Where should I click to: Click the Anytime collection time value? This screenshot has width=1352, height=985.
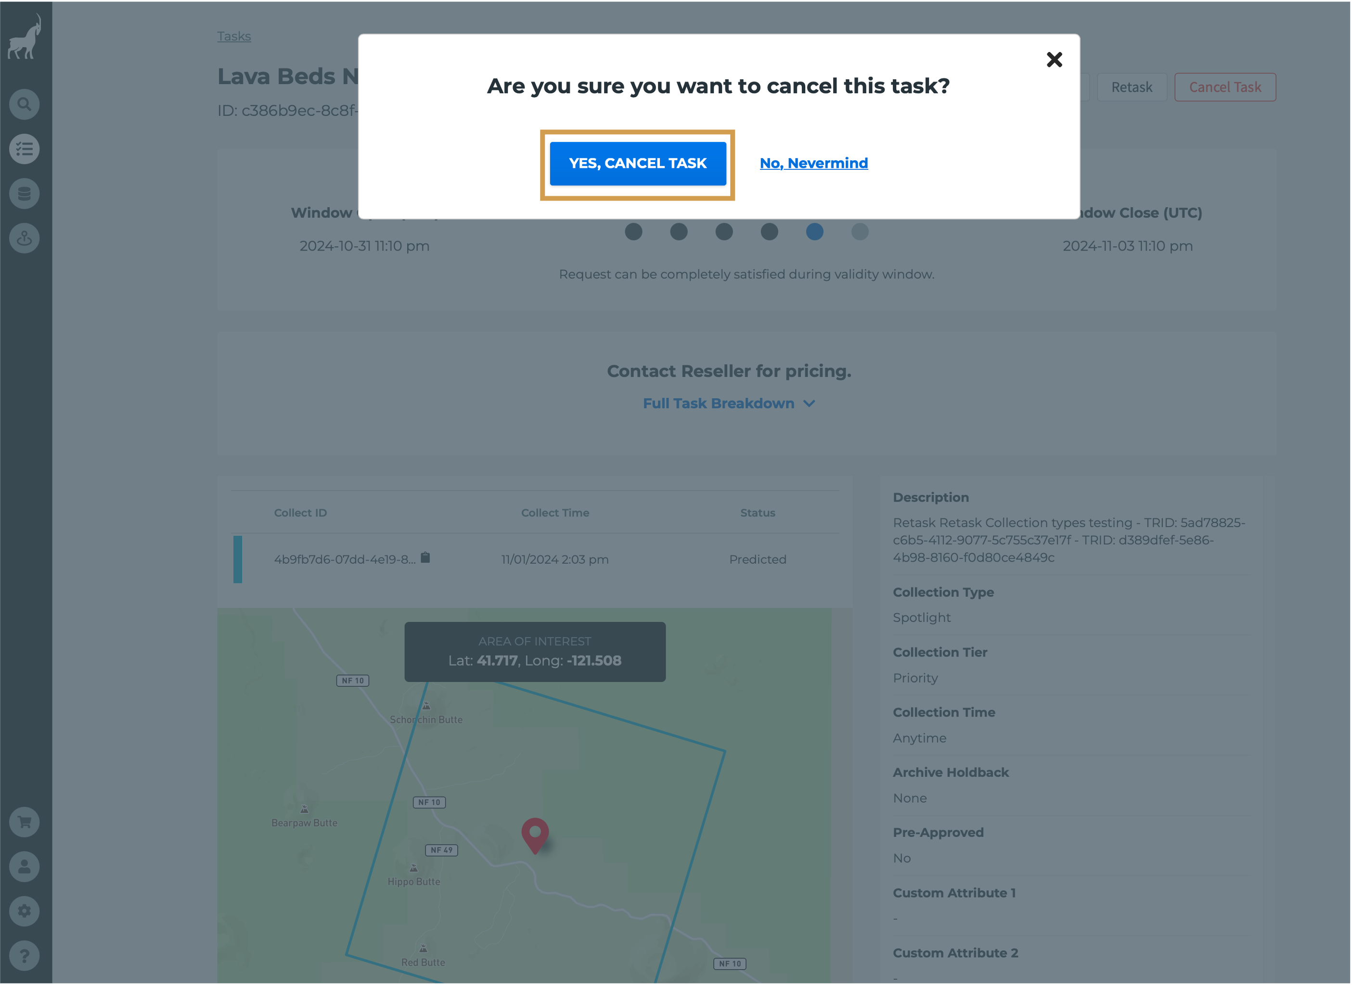click(919, 739)
